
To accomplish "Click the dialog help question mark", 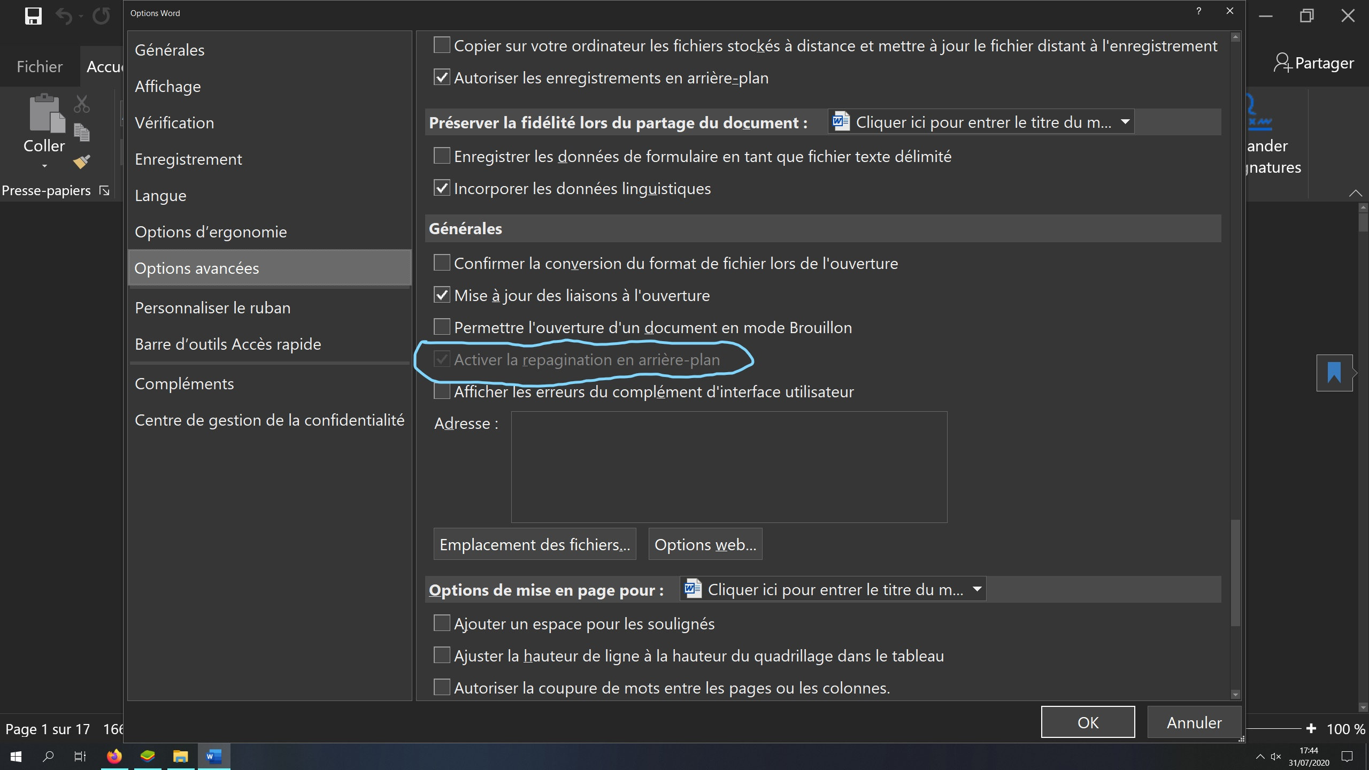I will (x=1198, y=11).
